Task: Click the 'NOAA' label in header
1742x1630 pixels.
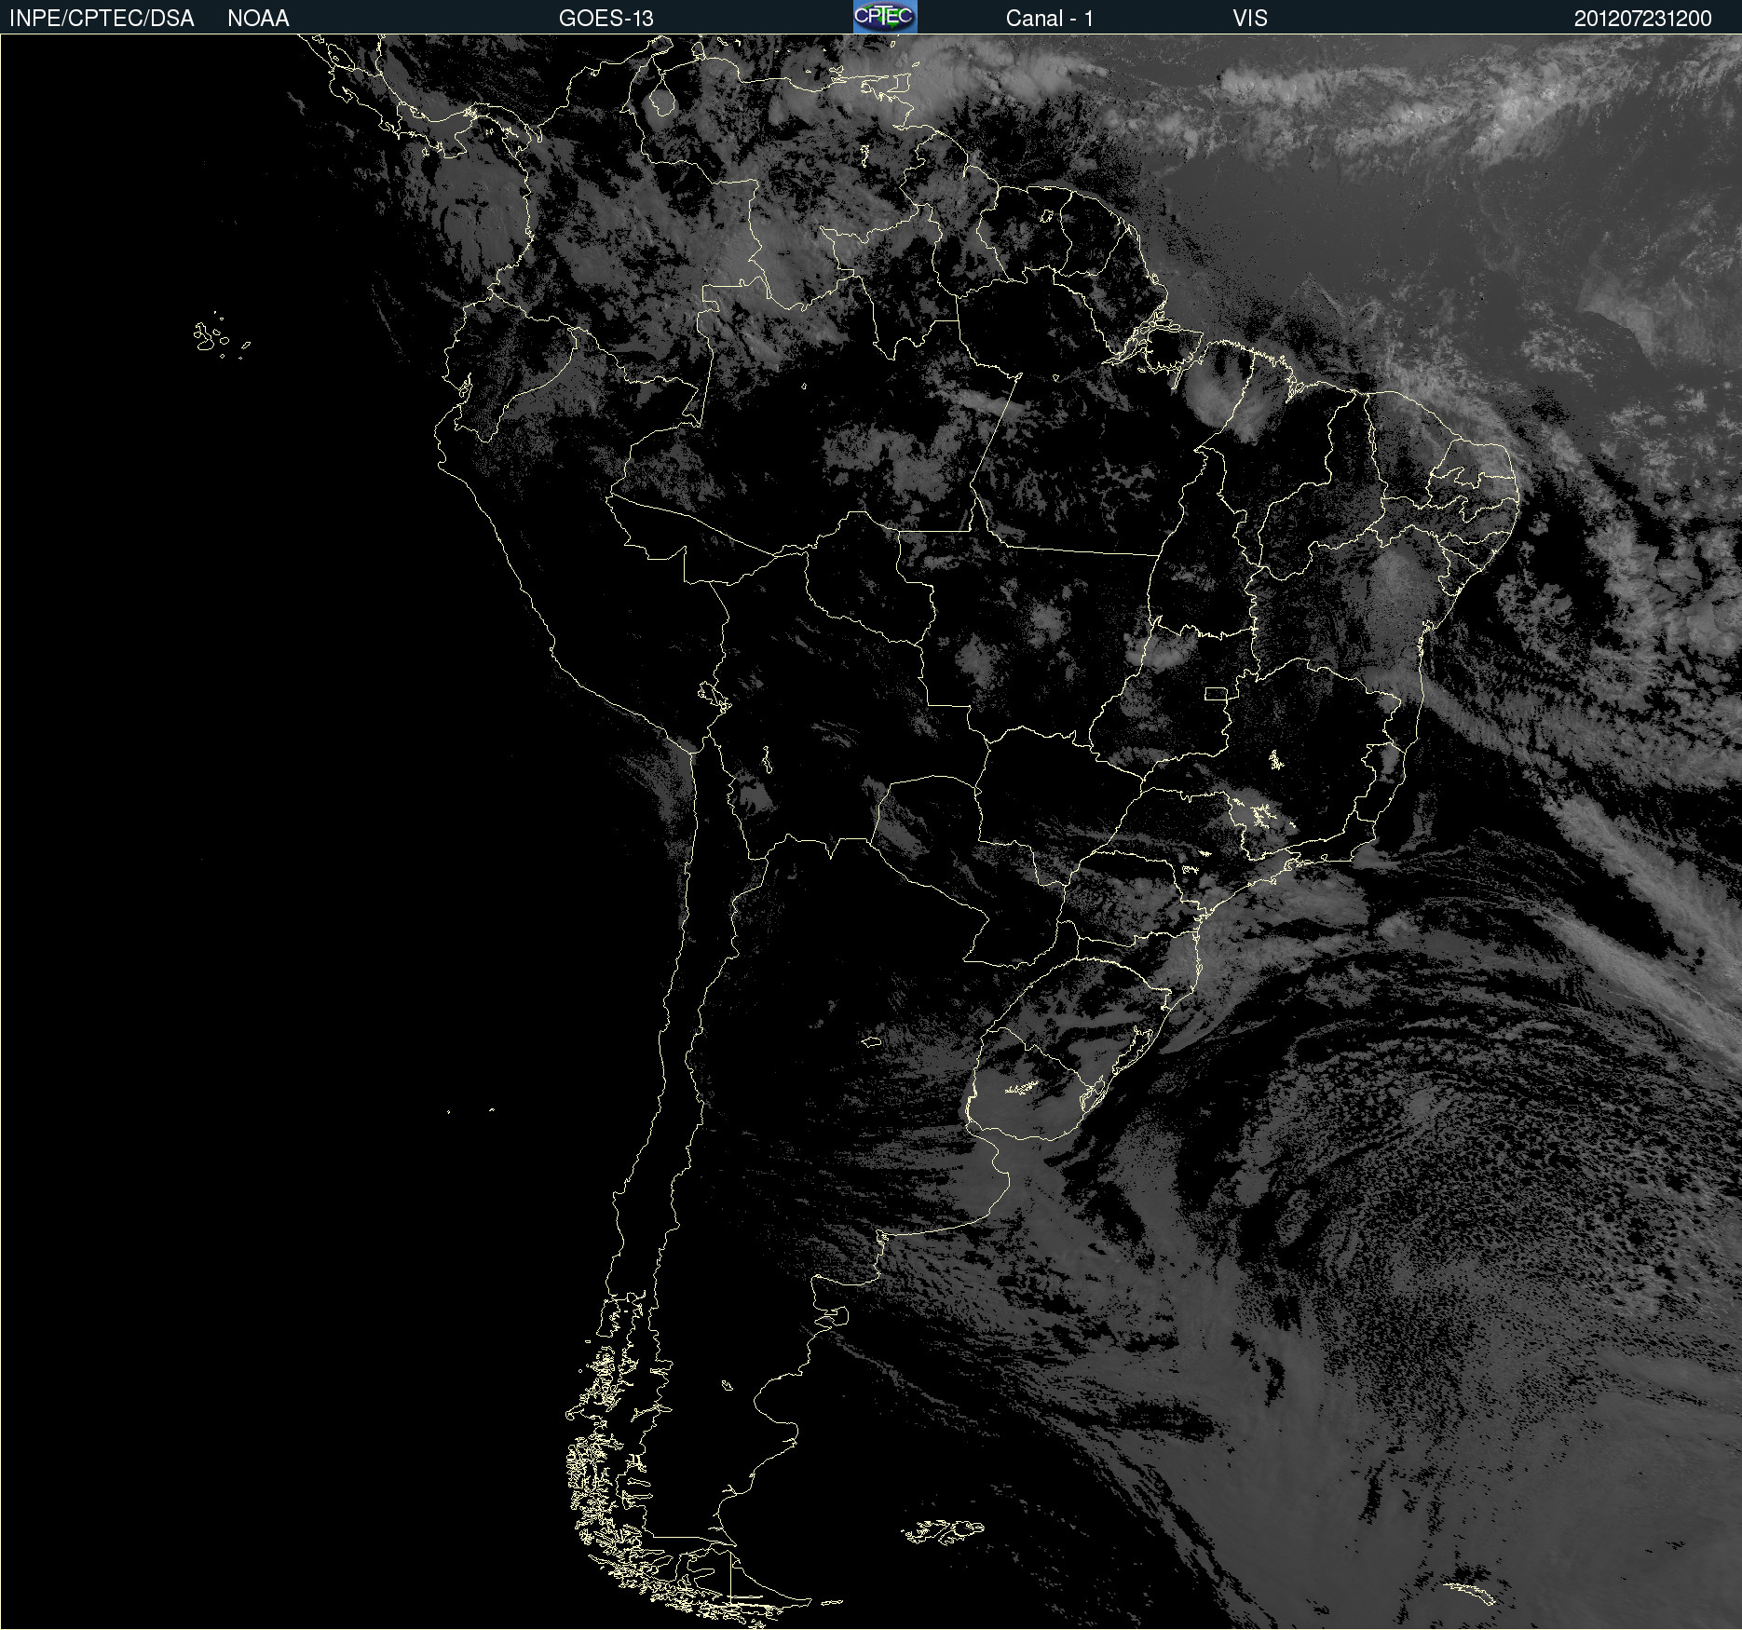Action: click(258, 19)
